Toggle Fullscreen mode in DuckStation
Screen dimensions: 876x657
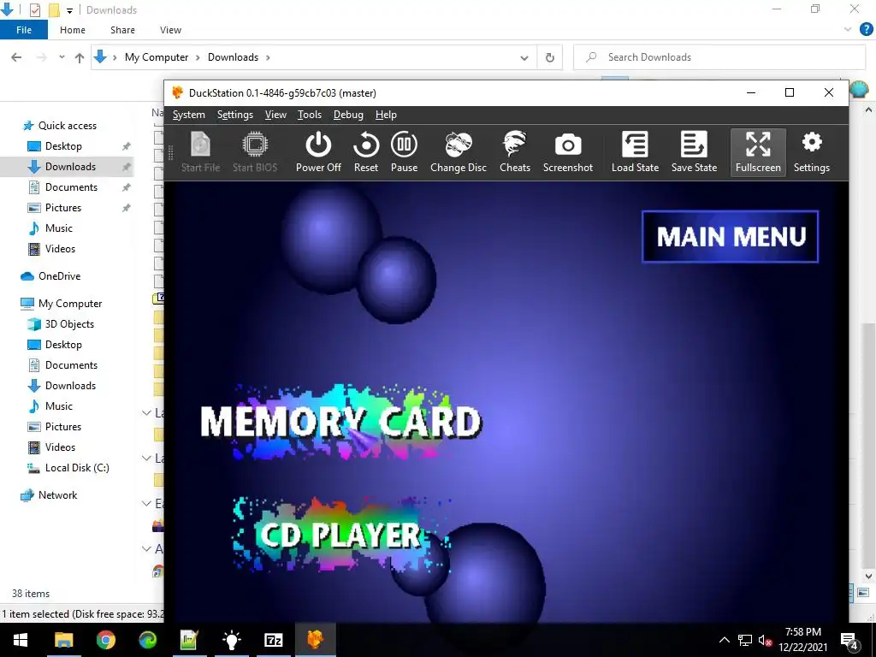point(758,152)
